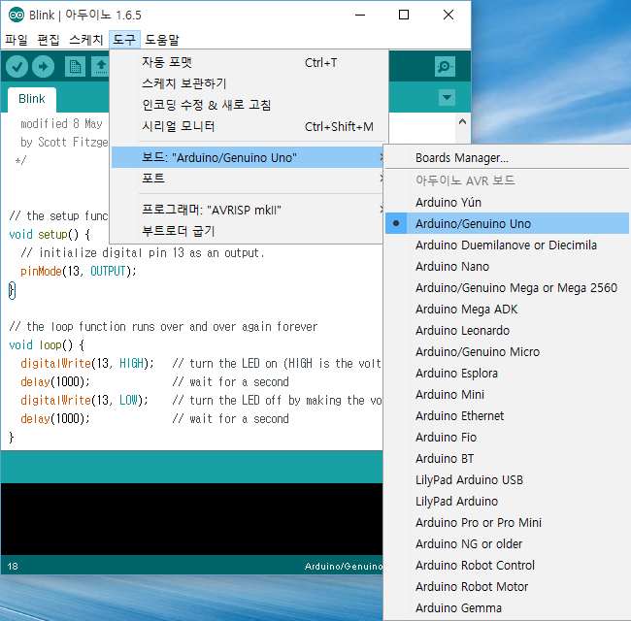
Task: Select Arduino Esplora board
Action: pyautogui.click(x=507, y=373)
